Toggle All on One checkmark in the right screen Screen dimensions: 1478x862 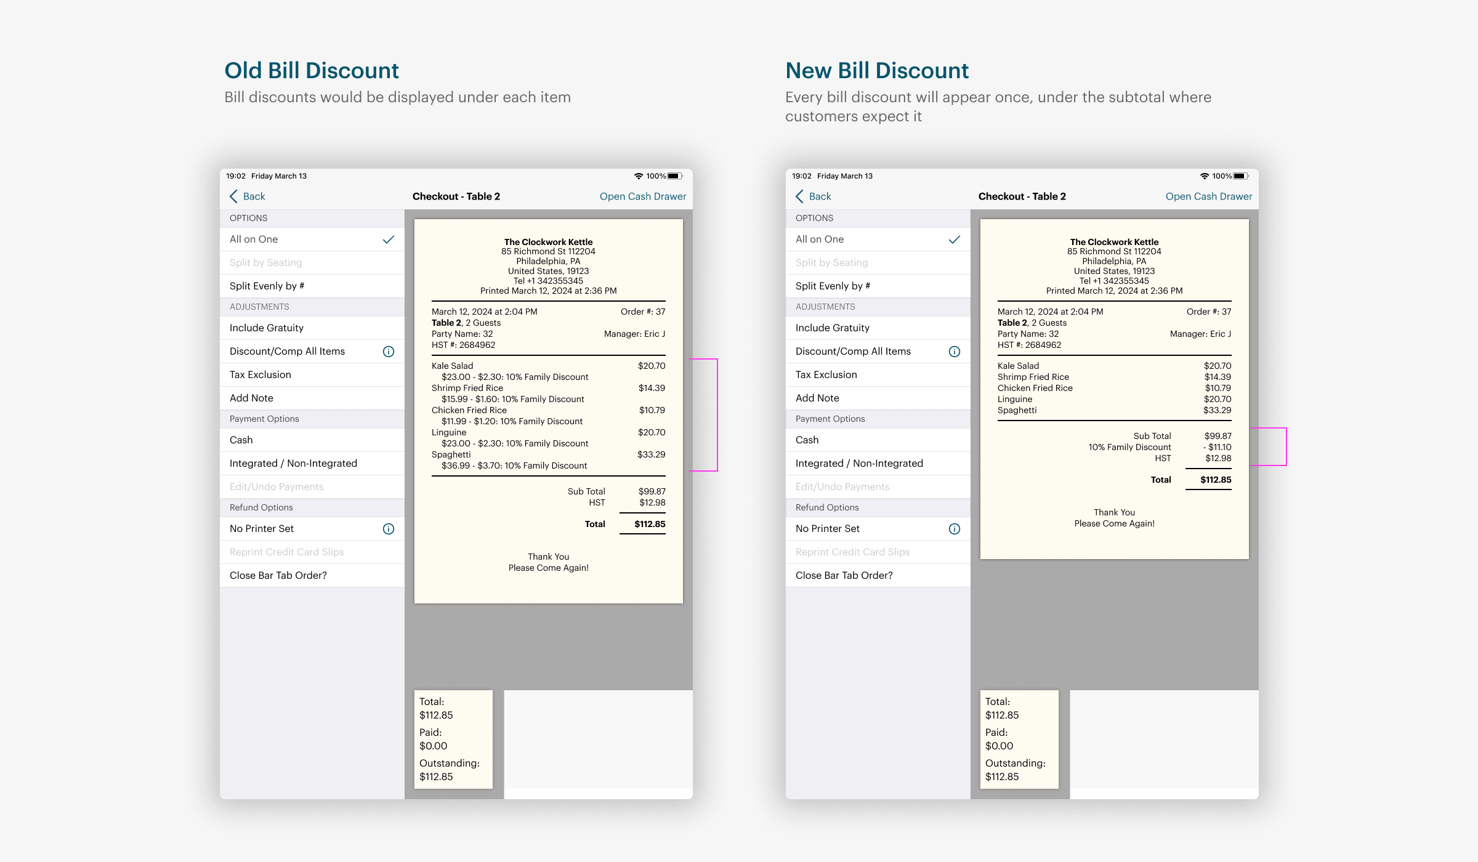tap(955, 240)
